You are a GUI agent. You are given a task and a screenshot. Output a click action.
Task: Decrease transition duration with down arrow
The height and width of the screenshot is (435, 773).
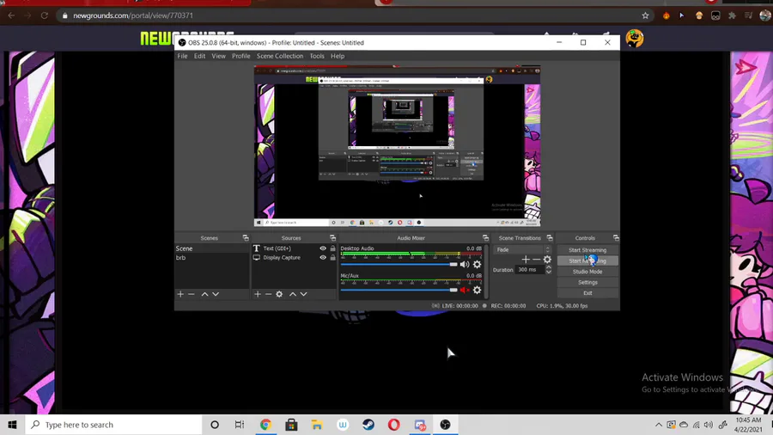coord(549,273)
